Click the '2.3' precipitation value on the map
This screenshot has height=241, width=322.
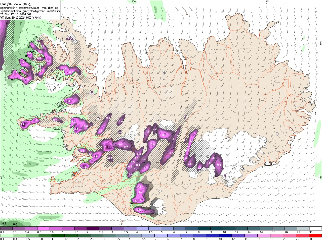click(x=76, y=129)
